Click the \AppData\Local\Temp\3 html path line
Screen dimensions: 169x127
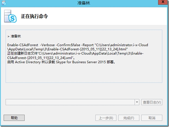click(x=67, y=49)
